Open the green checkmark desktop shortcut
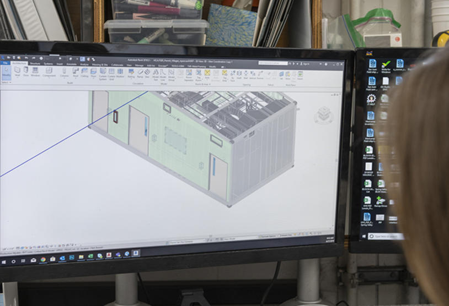Image resolution: width=449 pixels, height=306 pixels. 386,67
